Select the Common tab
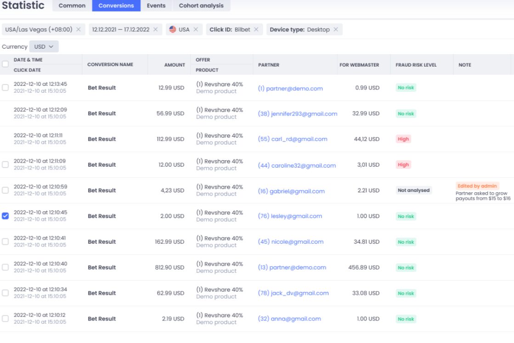 [x=72, y=6]
